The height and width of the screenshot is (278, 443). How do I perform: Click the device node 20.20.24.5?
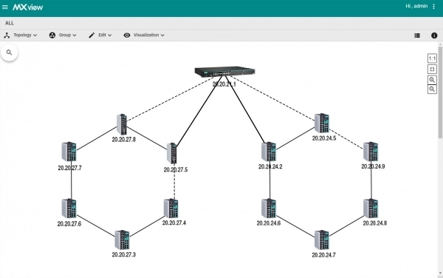pos(322,123)
